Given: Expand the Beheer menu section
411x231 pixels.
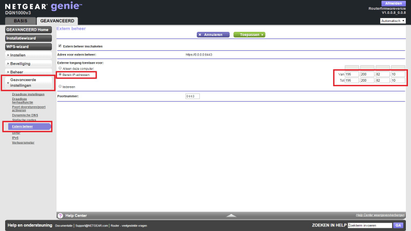Looking at the screenshot, I should (x=28, y=72).
